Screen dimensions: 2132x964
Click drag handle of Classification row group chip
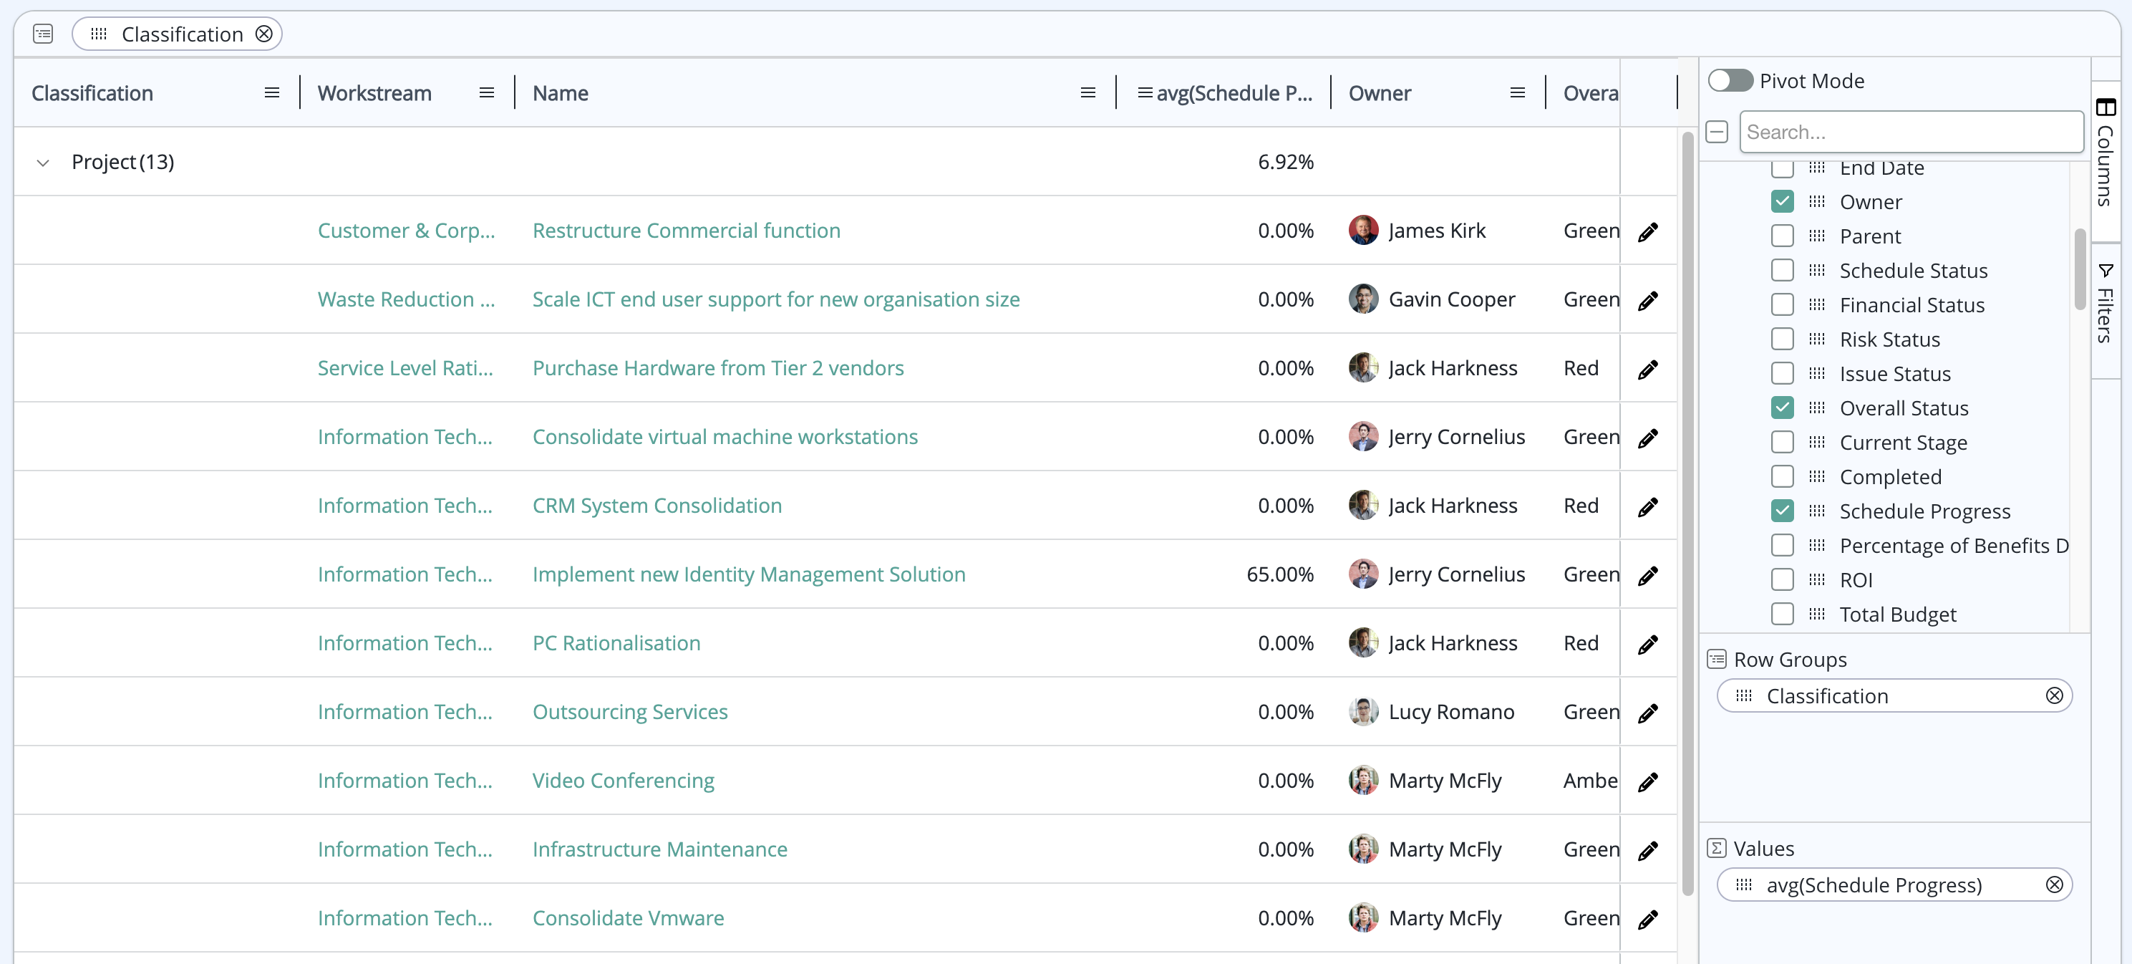1744,695
